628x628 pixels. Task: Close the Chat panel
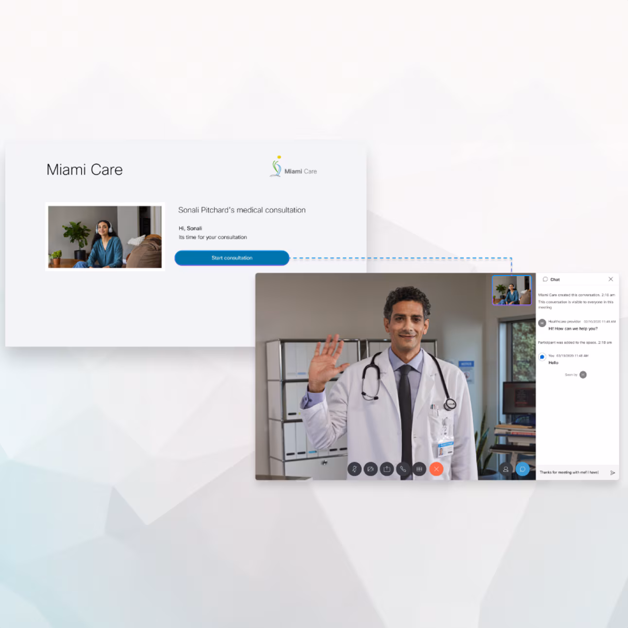[611, 279]
